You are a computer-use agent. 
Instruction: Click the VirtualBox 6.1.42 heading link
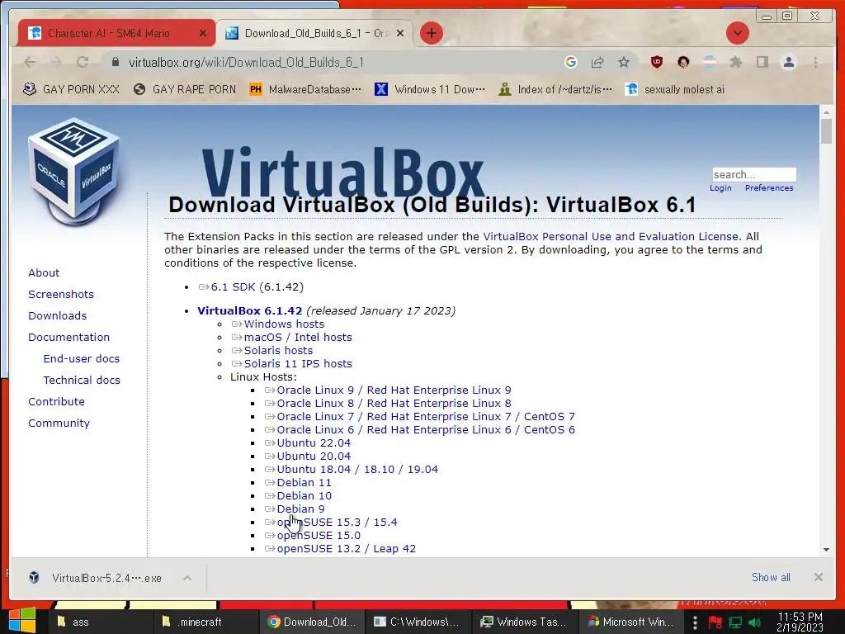click(249, 311)
